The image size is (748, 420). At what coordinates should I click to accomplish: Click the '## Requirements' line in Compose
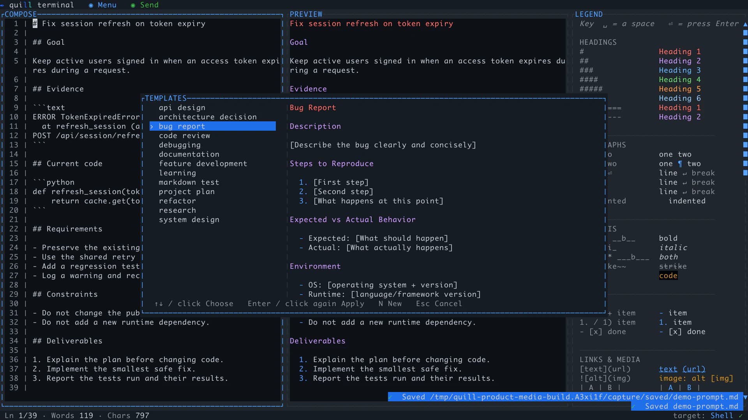coord(67,229)
